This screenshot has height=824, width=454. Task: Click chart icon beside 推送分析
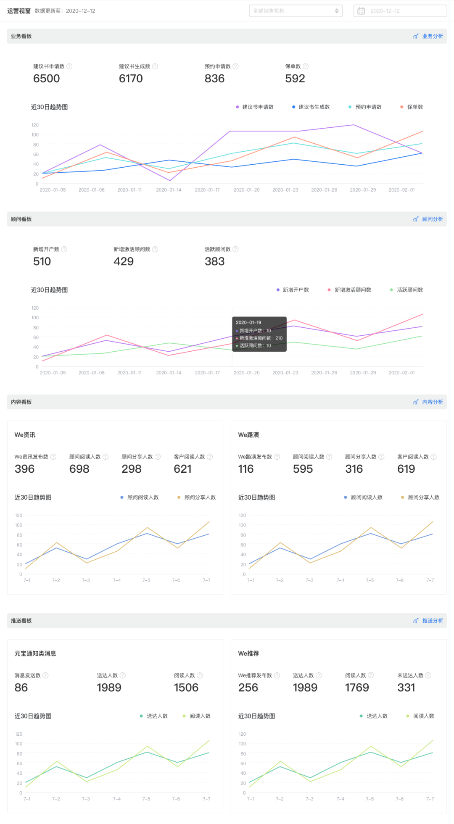click(416, 621)
